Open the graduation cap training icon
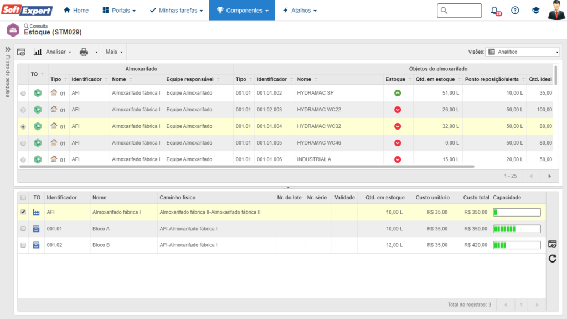The width and height of the screenshot is (567, 319). point(535,11)
